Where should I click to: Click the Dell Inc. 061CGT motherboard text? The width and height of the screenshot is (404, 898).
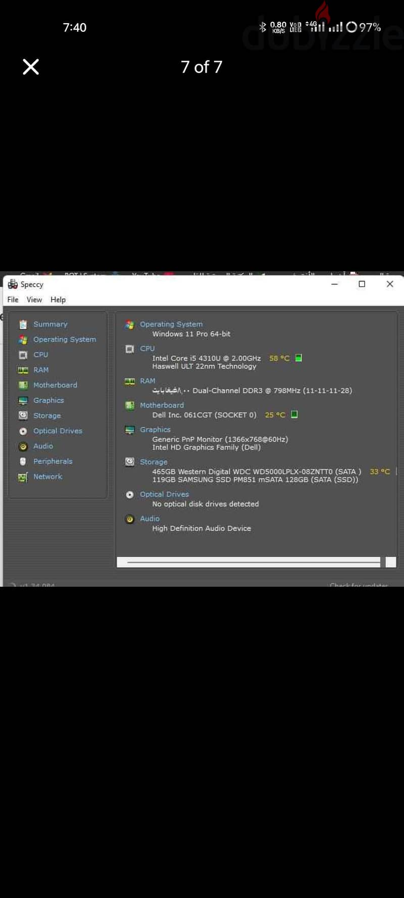pos(205,415)
